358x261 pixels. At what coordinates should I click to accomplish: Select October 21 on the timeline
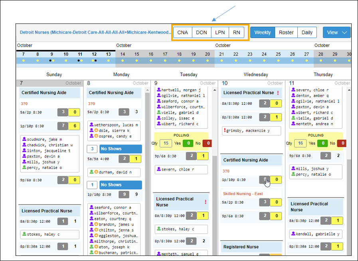click(x=222, y=54)
